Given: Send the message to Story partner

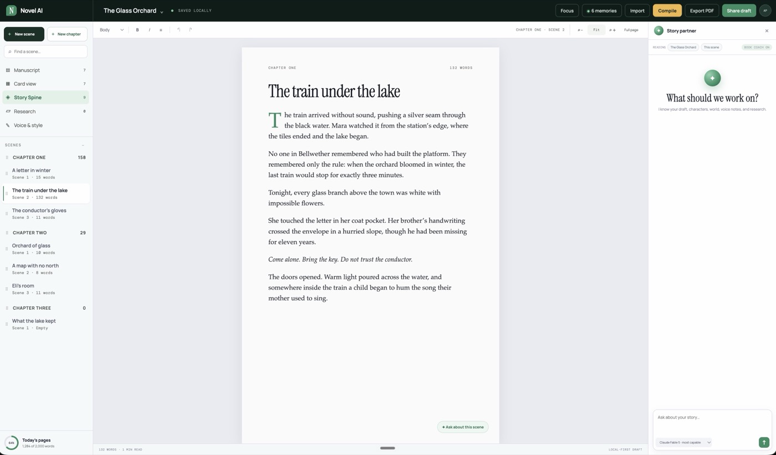Looking at the screenshot, I should (764, 442).
